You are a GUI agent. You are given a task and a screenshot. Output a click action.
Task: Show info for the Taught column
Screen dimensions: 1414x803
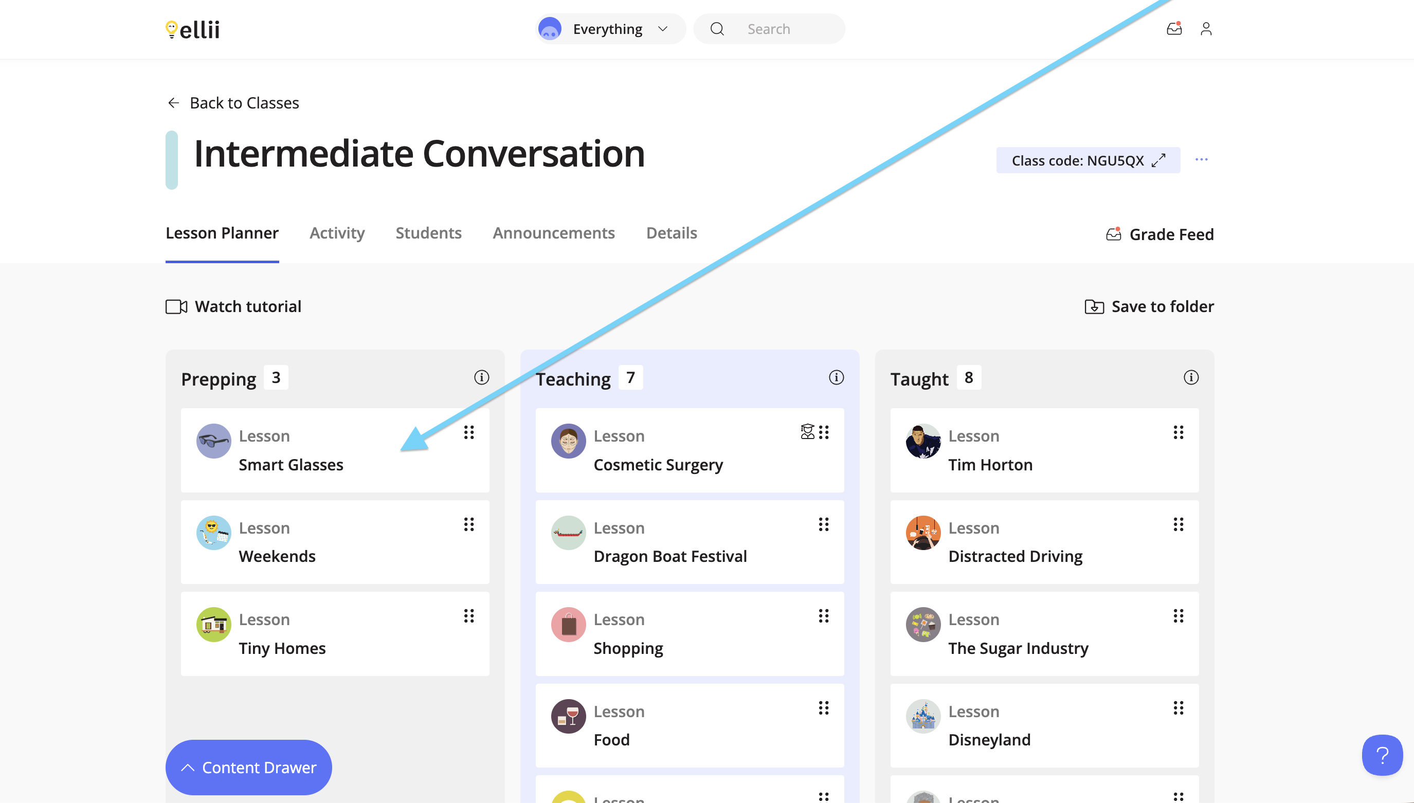pyautogui.click(x=1191, y=377)
